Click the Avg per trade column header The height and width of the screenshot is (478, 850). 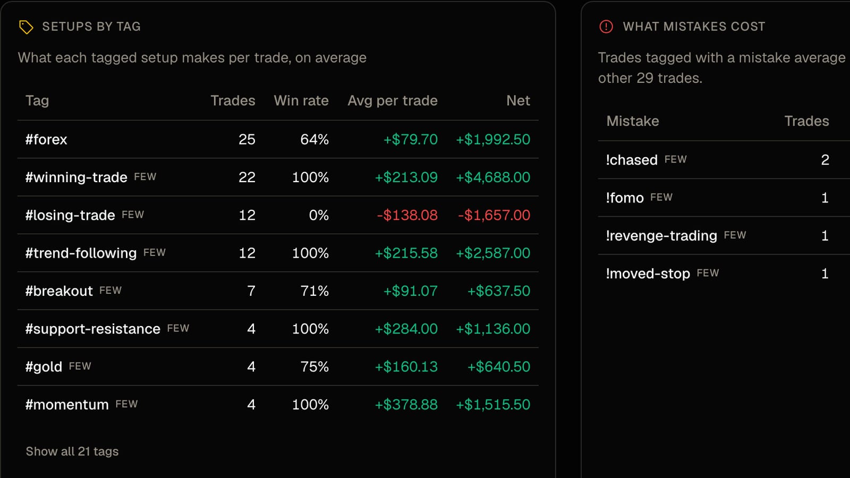[x=393, y=100]
